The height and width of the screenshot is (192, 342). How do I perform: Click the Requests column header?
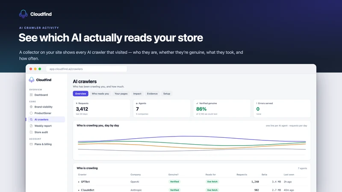242,175
